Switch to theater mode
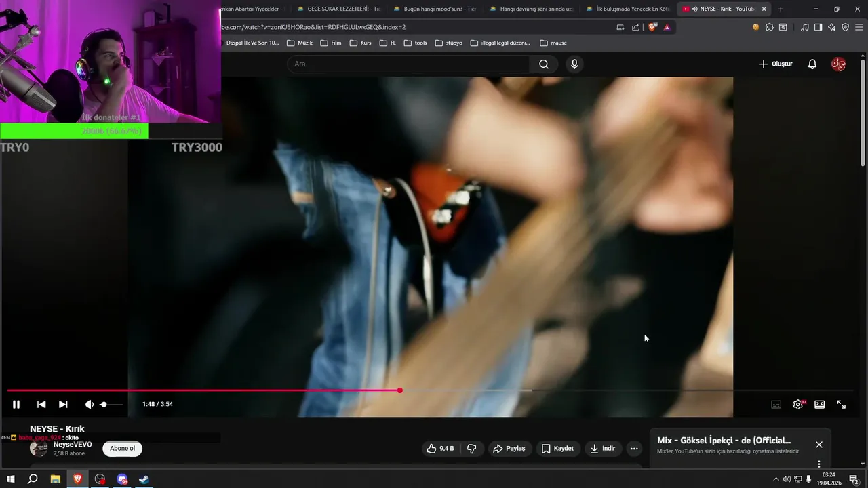 819,404
